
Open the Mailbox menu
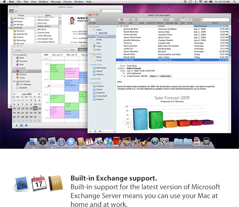(44, 2)
